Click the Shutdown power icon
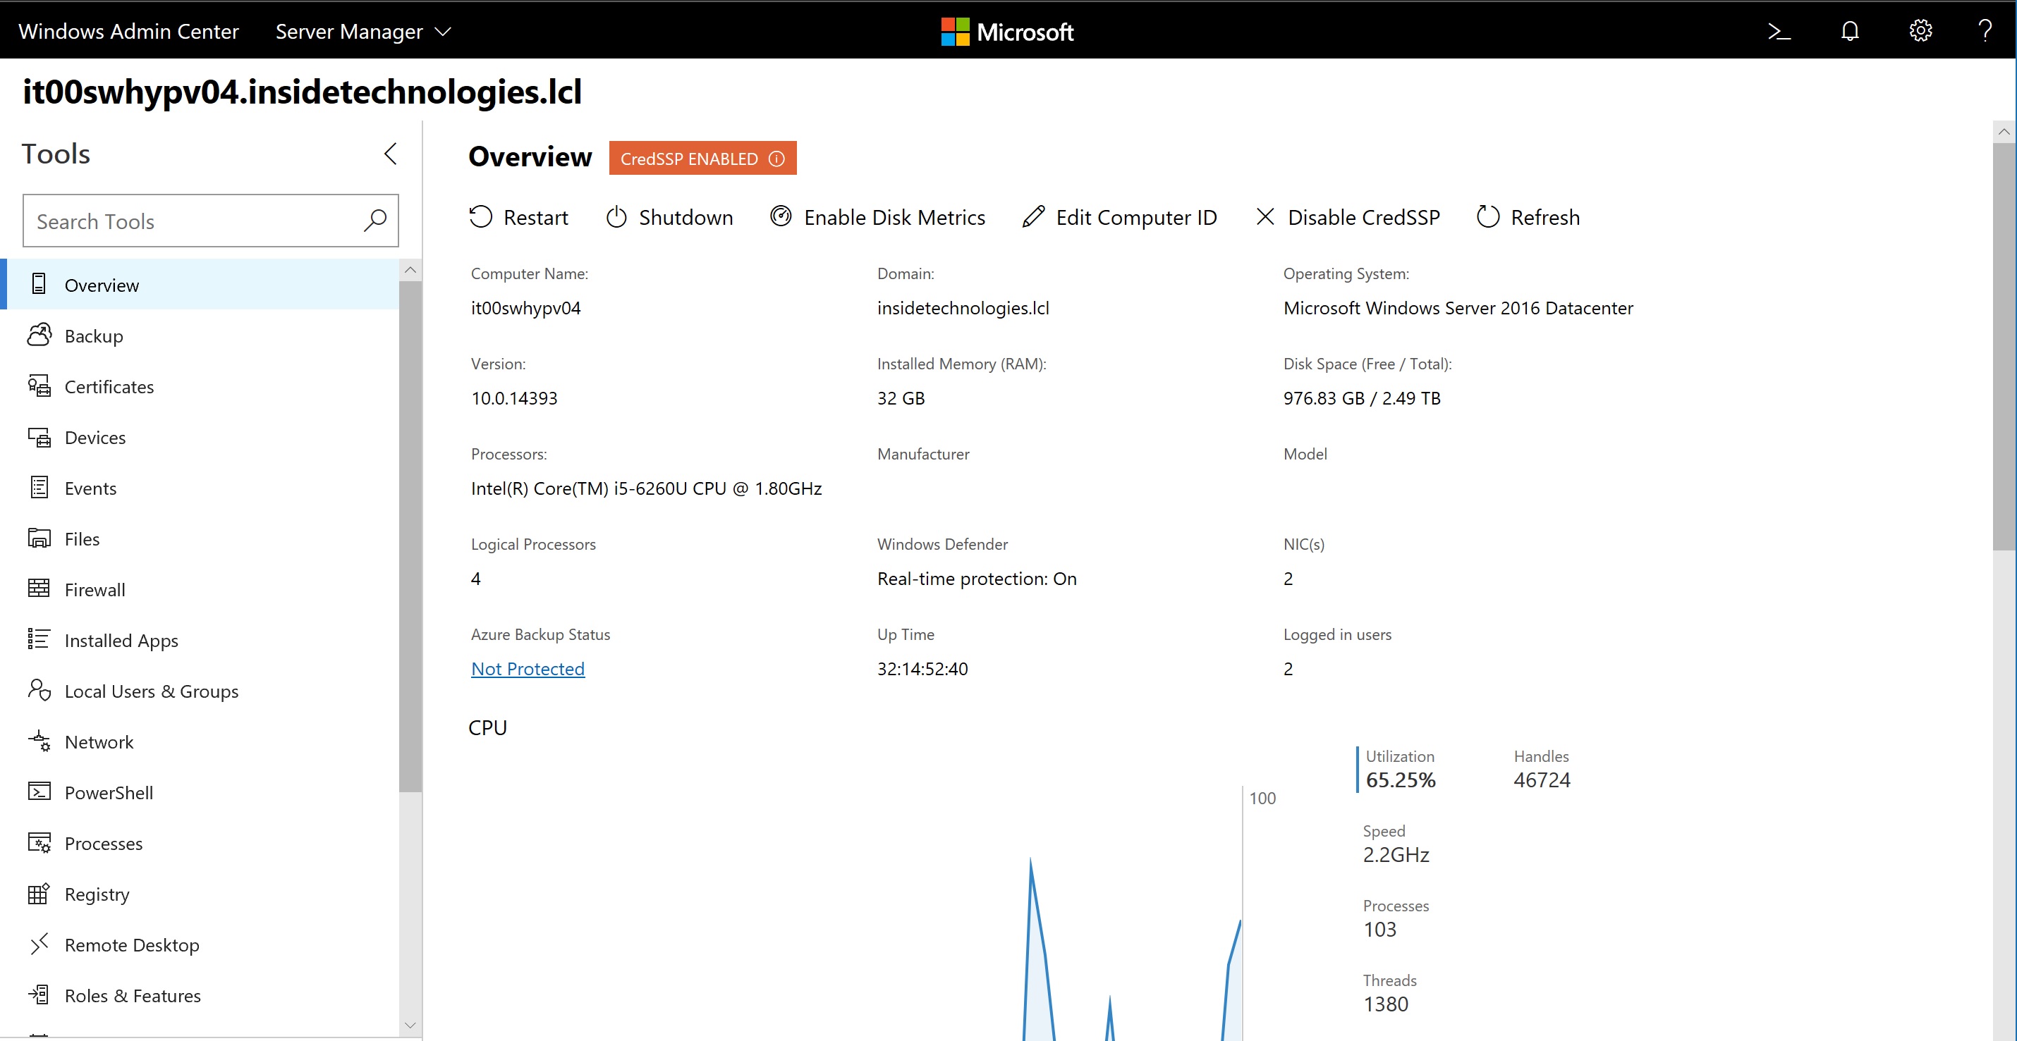Image resolution: width=2017 pixels, height=1041 pixels. pos(616,216)
